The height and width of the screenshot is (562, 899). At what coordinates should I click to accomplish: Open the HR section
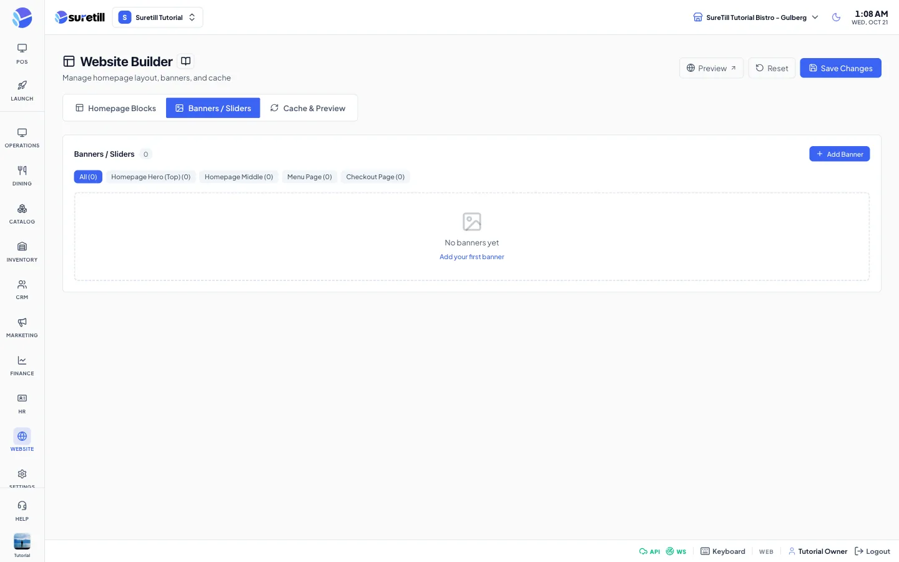[x=22, y=404]
